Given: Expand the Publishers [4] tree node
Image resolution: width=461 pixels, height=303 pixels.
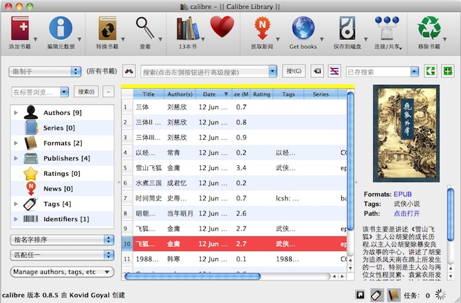Looking at the screenshot, I should 16,158.
